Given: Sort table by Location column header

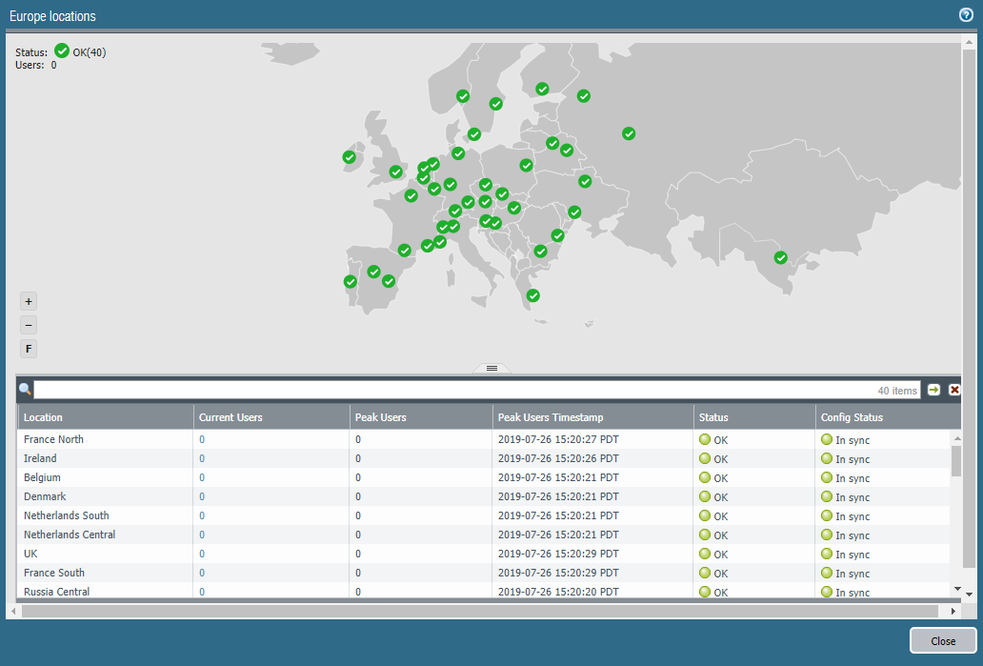Looking at the screenshot, I should click(44, 417).
